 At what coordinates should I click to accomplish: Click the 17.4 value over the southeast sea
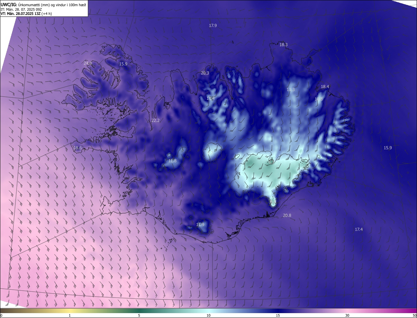click(359, 229)
